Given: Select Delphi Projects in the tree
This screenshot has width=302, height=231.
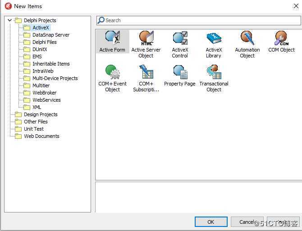Looking at the screenshot, I should point(40,20).
